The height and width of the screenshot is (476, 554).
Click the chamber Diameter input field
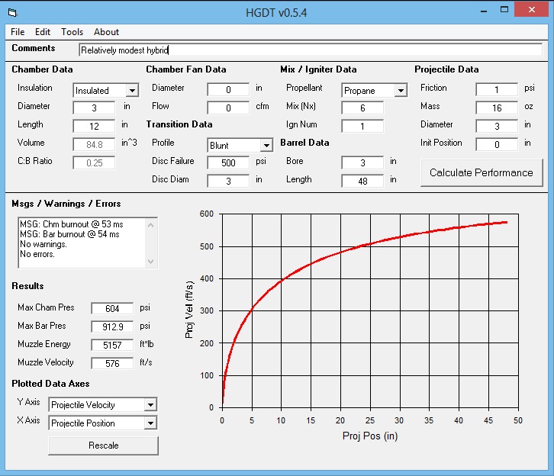(x=94, y=108)
